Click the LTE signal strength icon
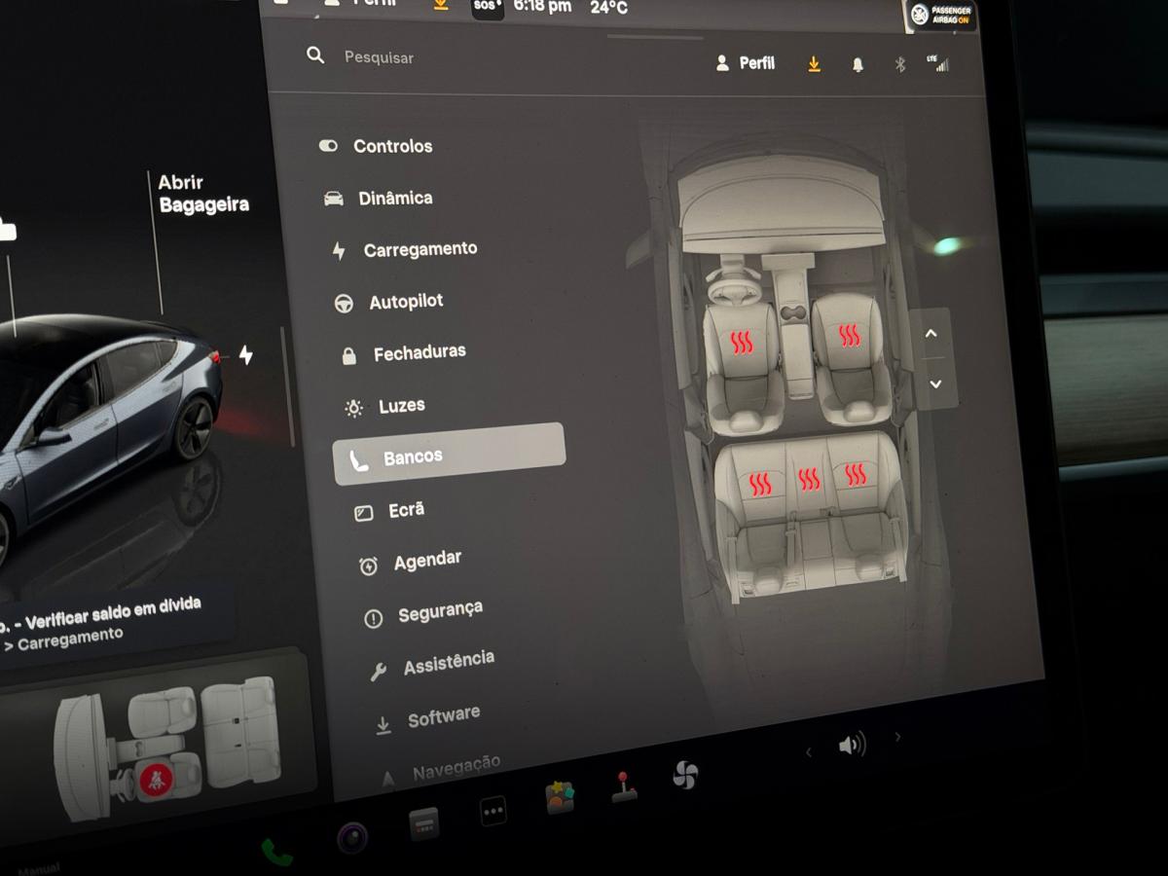Image resolution: width=1168 pixels, height=876 pixels. [x=939, y=64]
